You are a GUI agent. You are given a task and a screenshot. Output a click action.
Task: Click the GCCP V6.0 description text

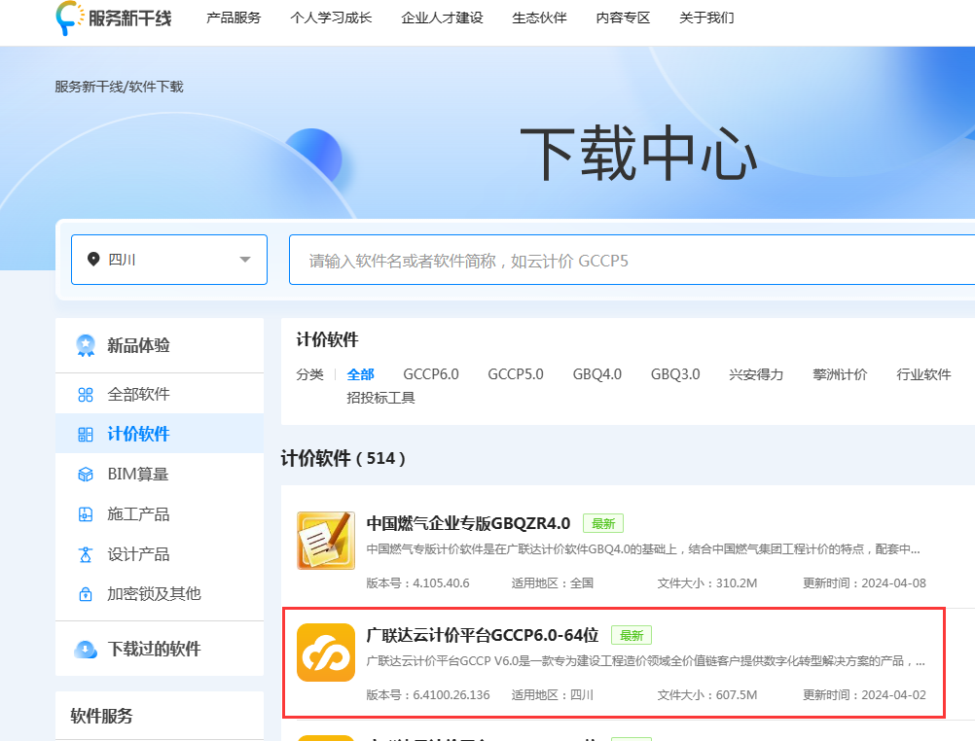coord(645,661)
